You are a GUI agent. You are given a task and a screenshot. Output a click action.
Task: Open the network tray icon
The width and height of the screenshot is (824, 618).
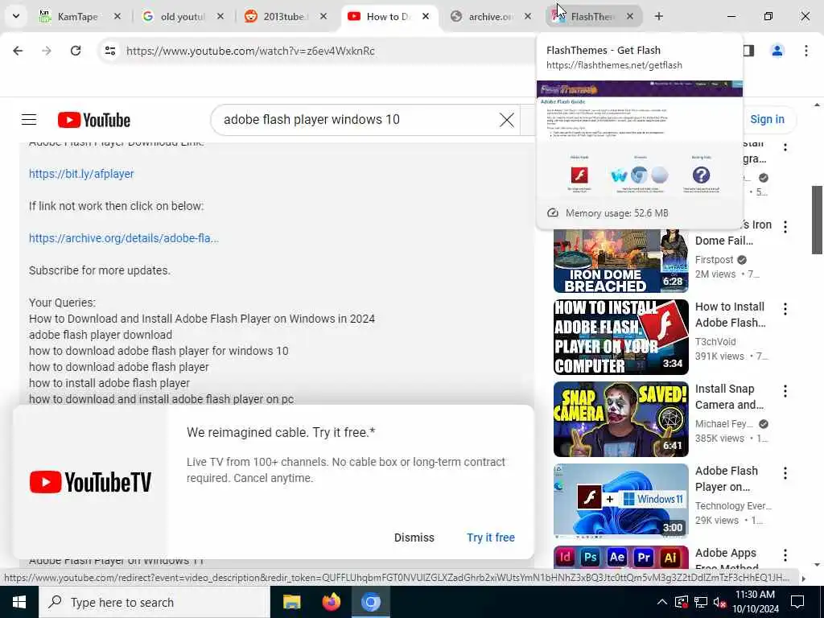[x=701, y=602]
